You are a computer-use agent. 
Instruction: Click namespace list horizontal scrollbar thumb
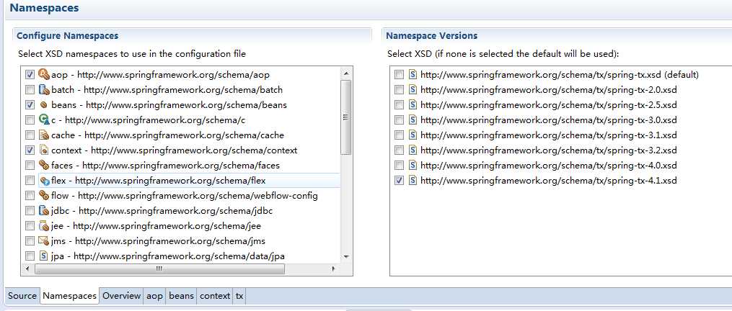[x=159, y=269]
